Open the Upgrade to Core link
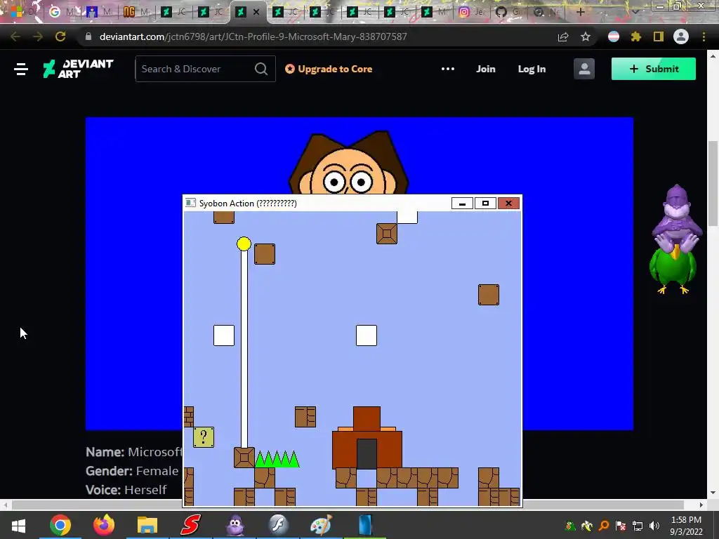The image size is (719, 539). [329, 69]
